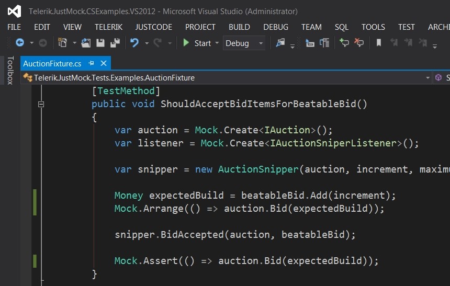Click the New Project toolbar icon

tap(62, 43)
